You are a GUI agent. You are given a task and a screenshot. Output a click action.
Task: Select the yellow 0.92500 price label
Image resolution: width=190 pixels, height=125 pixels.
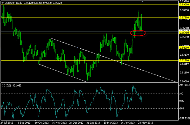(184, 60)
